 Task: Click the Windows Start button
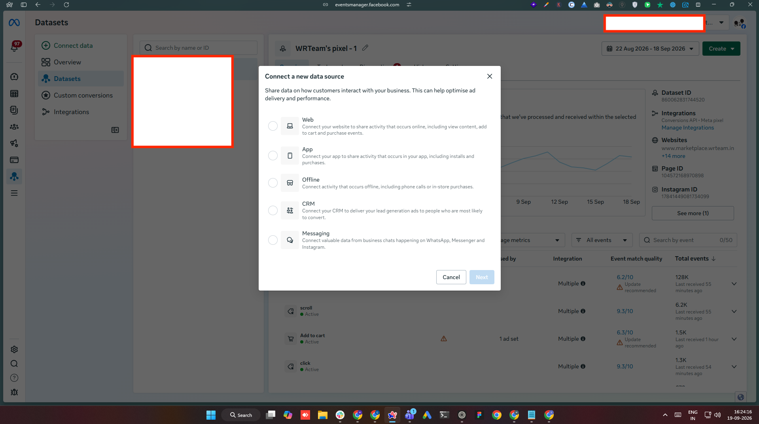[211, 415]
